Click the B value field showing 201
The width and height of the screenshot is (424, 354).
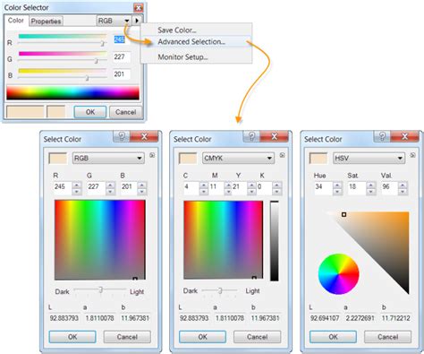click(122, 74)
